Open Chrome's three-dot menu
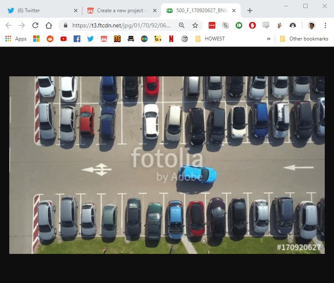 (325, 25)
